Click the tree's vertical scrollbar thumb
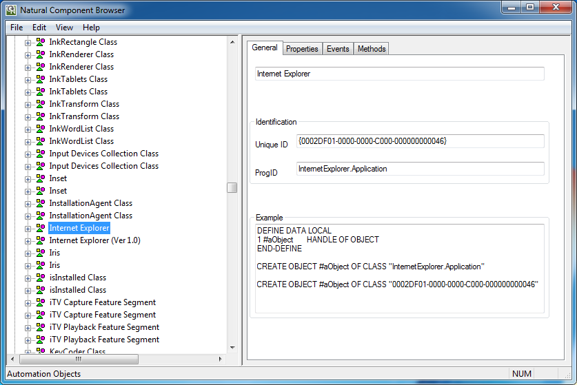577x385 pixels. click(232, 188)
